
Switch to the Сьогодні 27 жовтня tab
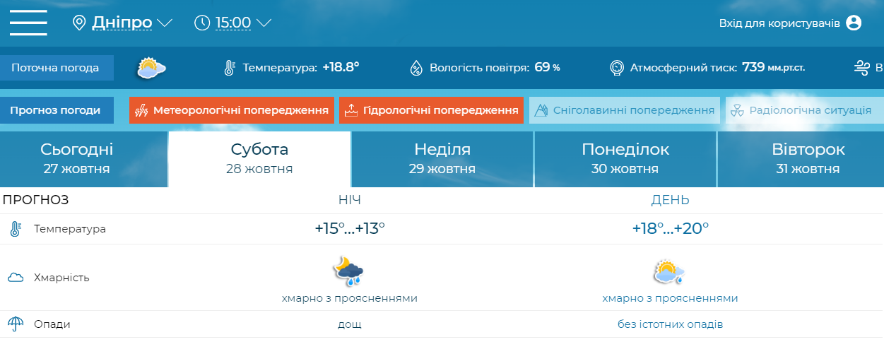(76, 159)
